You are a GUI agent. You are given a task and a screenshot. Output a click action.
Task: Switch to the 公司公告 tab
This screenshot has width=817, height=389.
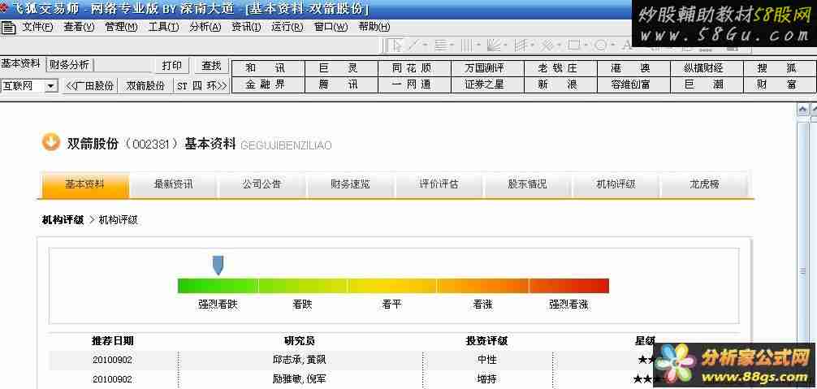coord(262,185)
